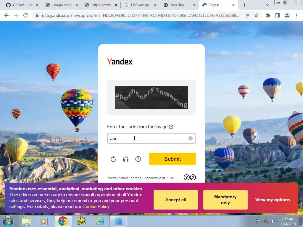This screenshot has height=227, width=303.
Task: Toggle the Chrome side panel
Action: pyautogui.click(x=278, y=15)
